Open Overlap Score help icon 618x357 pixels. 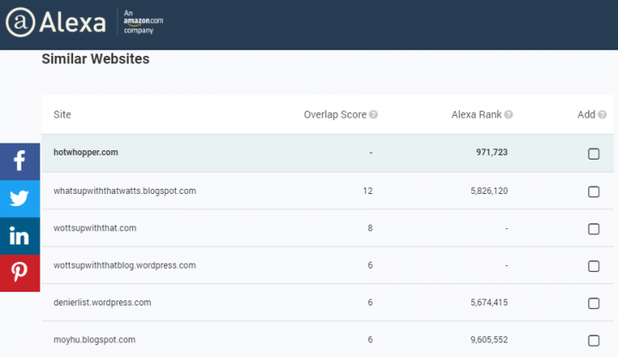tap(373, 115)
